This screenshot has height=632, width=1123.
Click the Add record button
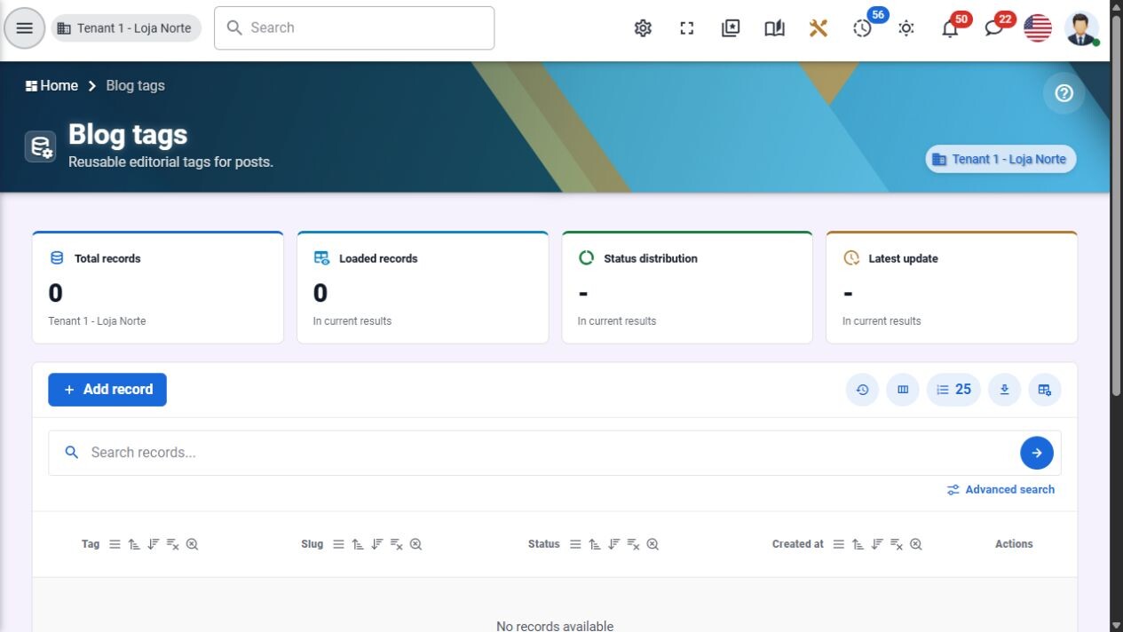coord(107,390)
